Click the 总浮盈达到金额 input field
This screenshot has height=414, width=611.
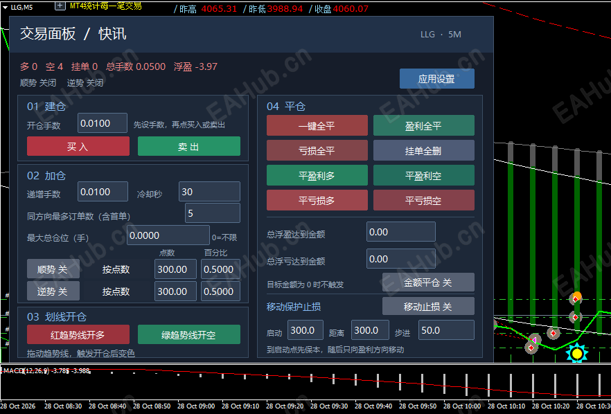pos(401,232)
